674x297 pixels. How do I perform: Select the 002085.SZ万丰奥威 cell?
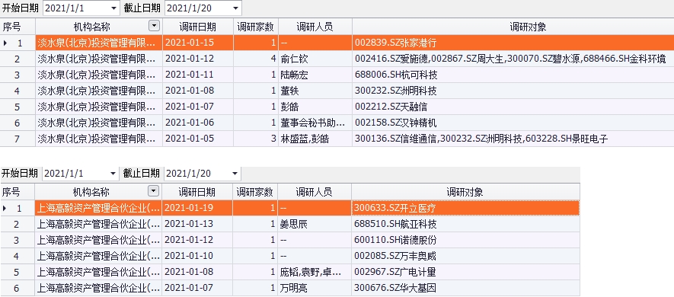pyautogui.click(x=465, y=256)
